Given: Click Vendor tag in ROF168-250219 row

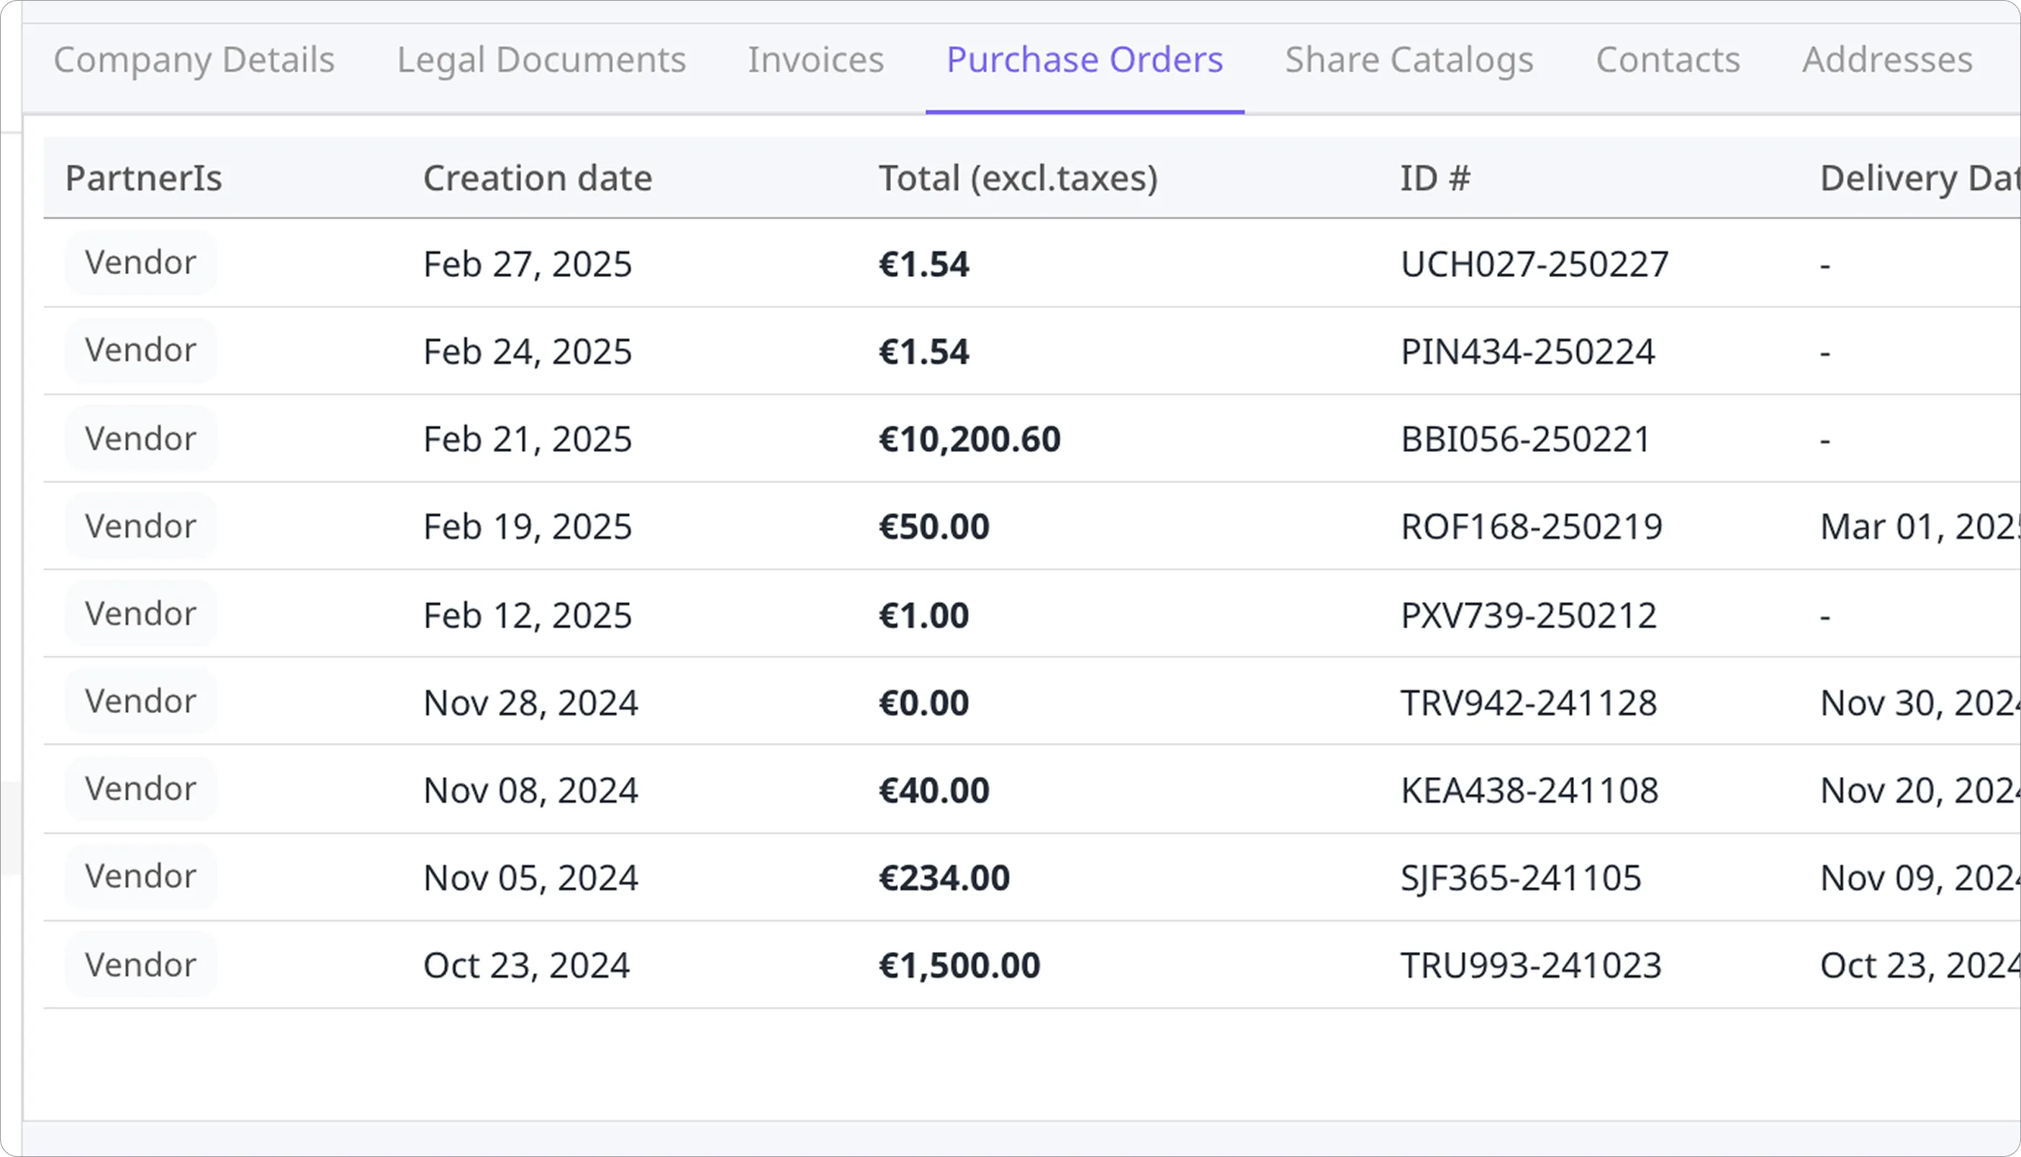Looking at the screenshot, I should 140,526.
